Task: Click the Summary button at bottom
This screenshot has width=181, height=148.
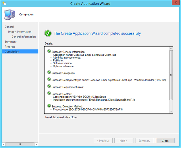Action: (145, 141)
